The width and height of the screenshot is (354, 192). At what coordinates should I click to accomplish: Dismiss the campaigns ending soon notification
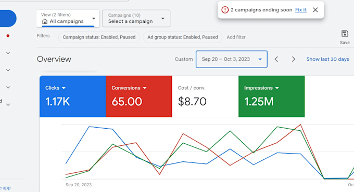(x=315, y=10)
